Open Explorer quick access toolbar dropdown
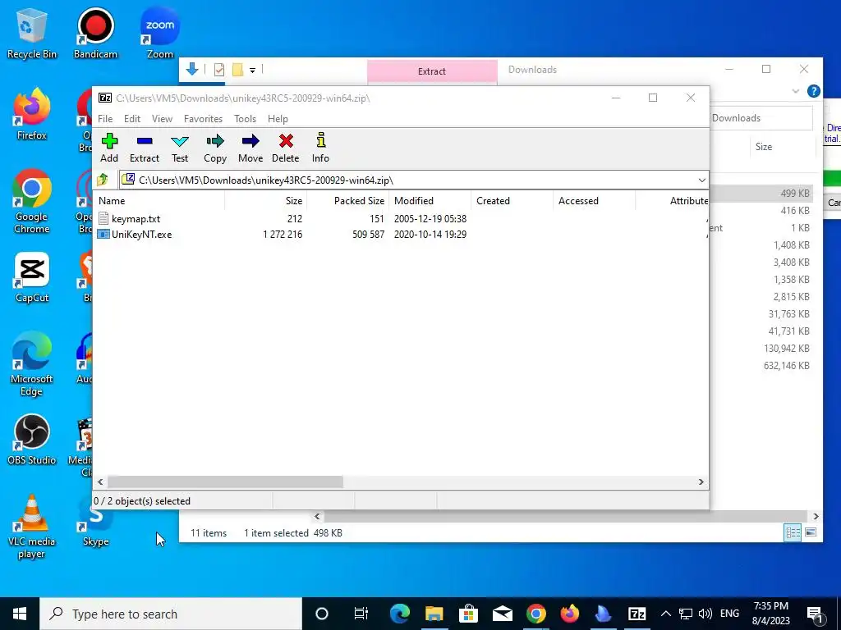 point(252,71)
